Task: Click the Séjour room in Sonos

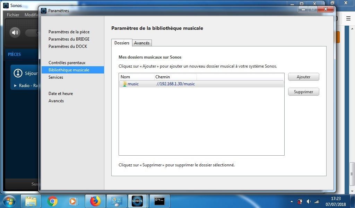Action: [31, 73]
